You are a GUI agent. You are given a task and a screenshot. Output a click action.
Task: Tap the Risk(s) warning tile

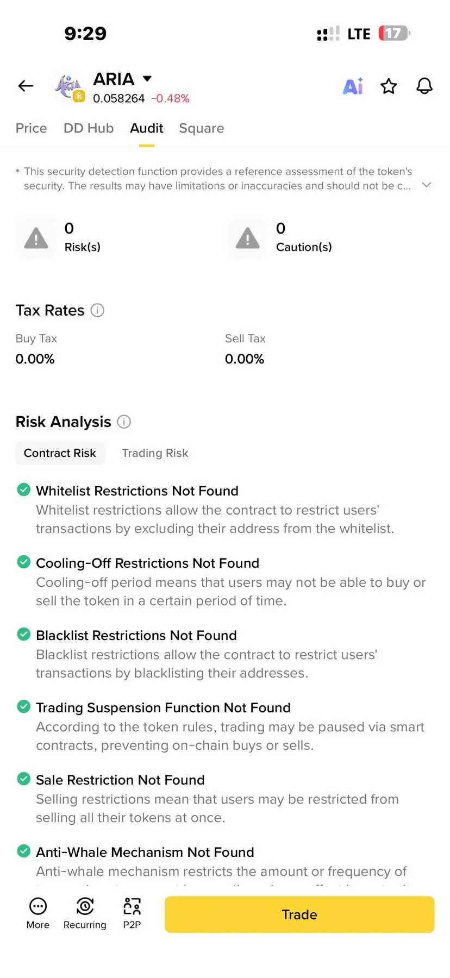59,238
